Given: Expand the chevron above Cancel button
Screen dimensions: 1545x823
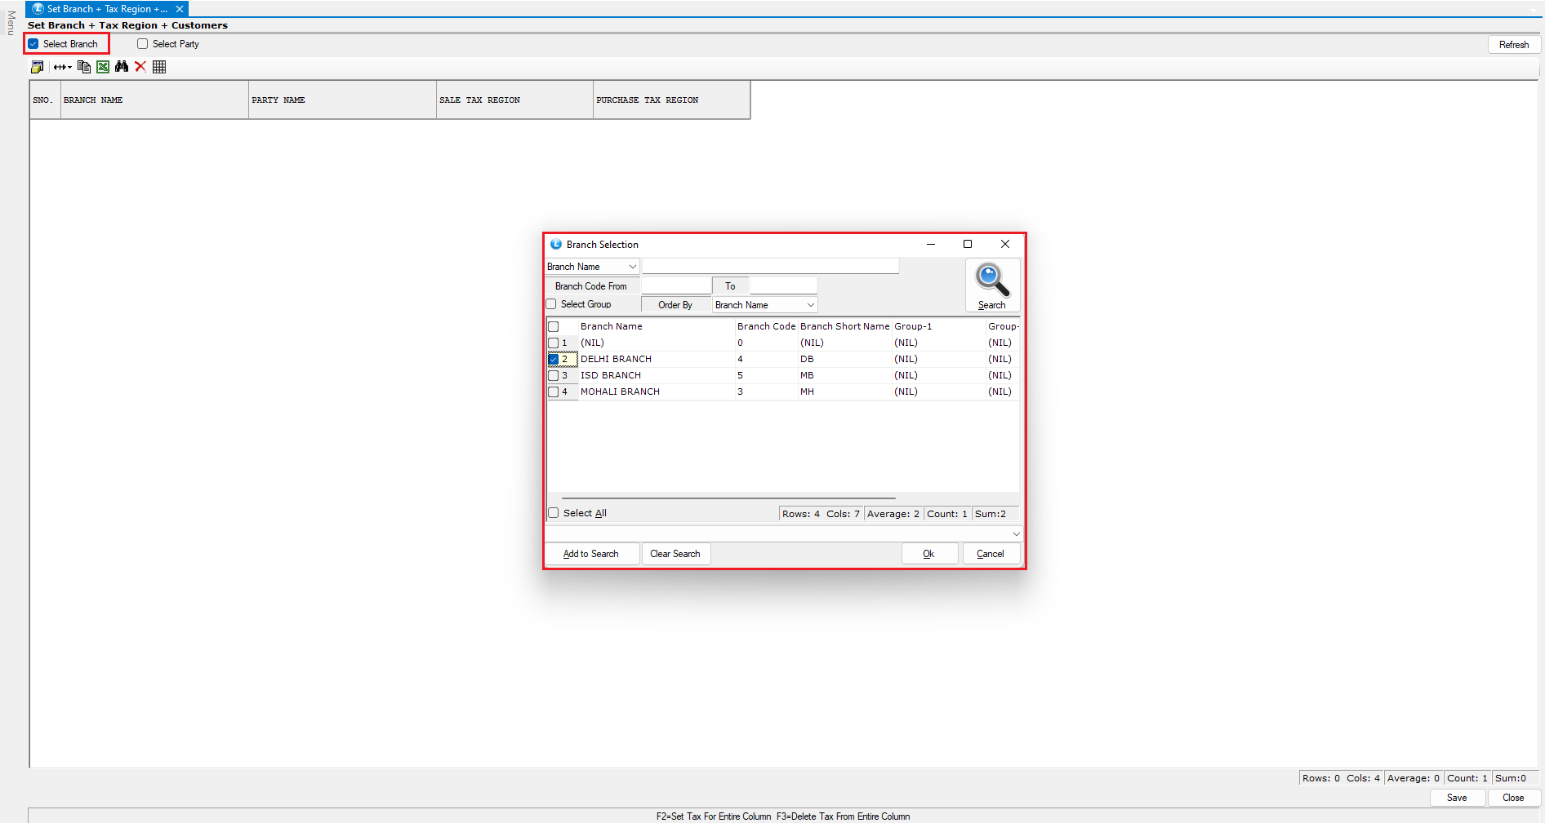Looking at the screenshot, I should [x=1016, y=534].
